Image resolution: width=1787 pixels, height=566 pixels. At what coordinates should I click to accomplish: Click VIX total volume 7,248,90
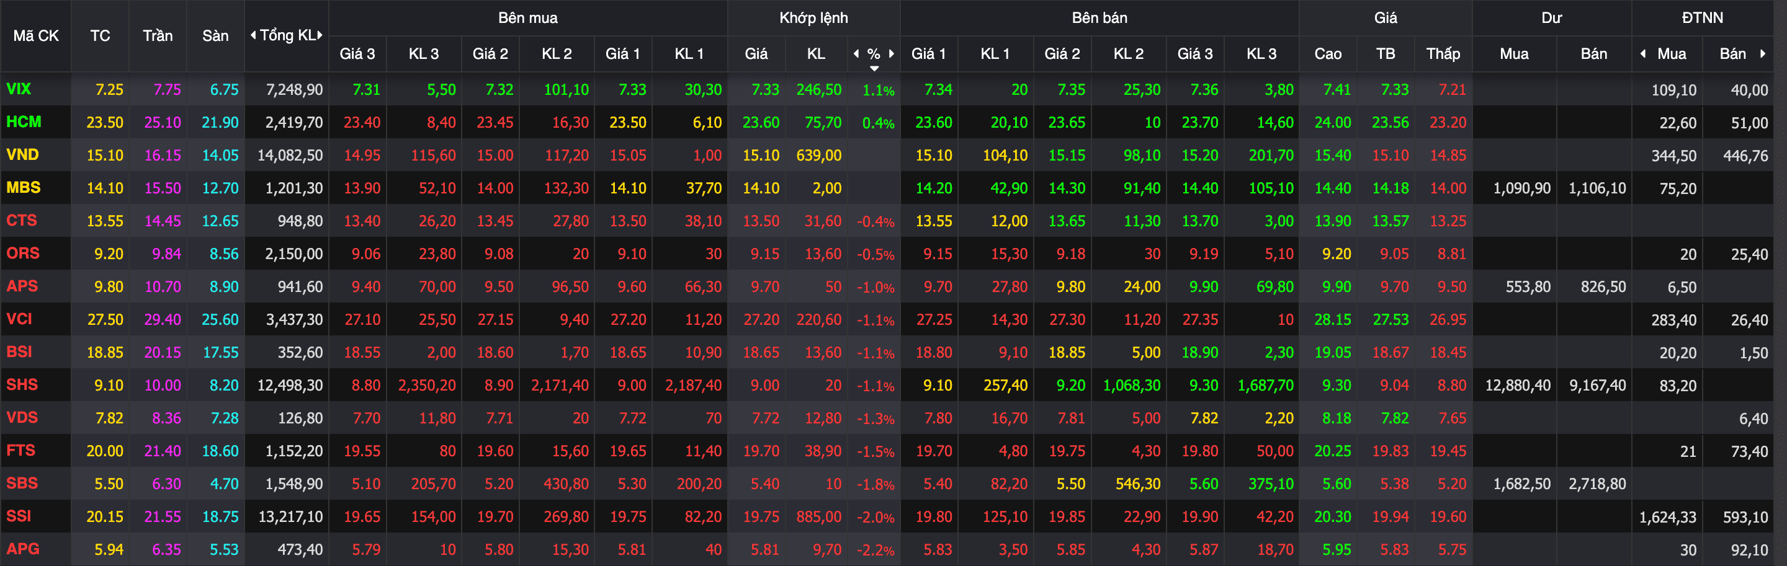(294, 89)
